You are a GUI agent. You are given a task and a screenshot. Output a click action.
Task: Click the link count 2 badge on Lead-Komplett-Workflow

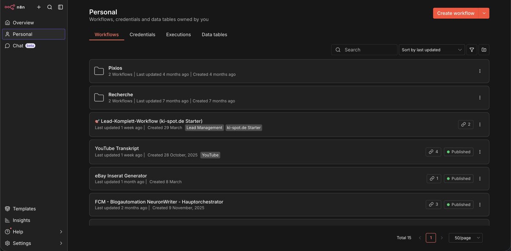click(466, 124)
